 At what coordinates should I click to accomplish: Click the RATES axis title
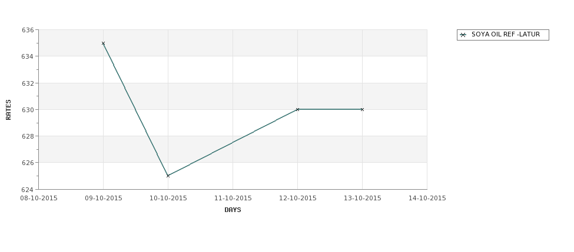pos(8,110)
